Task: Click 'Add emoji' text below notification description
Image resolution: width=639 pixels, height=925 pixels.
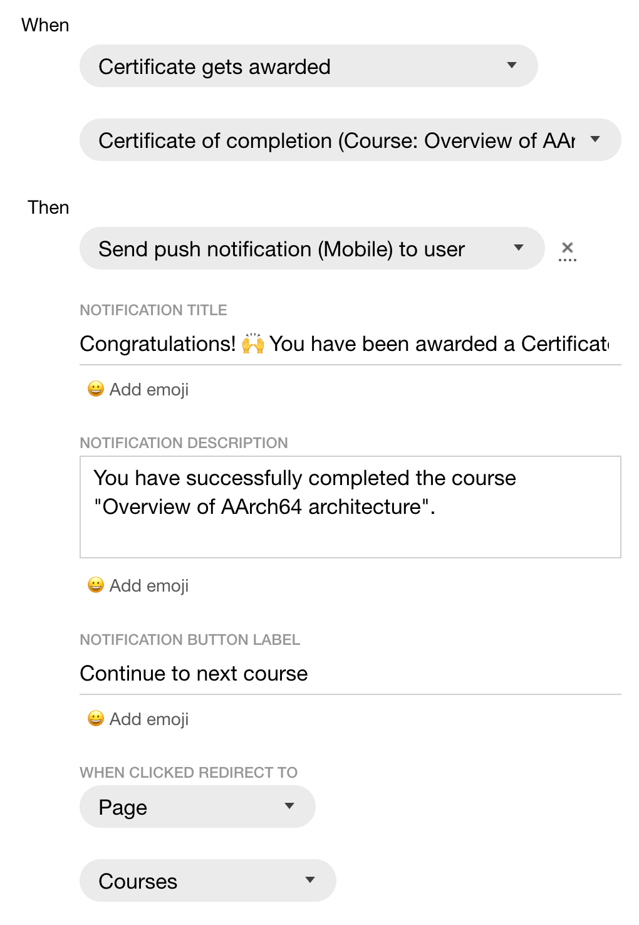Action: pyautogui.click(x=149, y=586)
